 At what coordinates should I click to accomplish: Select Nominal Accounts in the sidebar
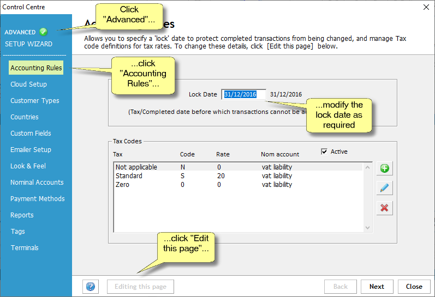[37, 183]
